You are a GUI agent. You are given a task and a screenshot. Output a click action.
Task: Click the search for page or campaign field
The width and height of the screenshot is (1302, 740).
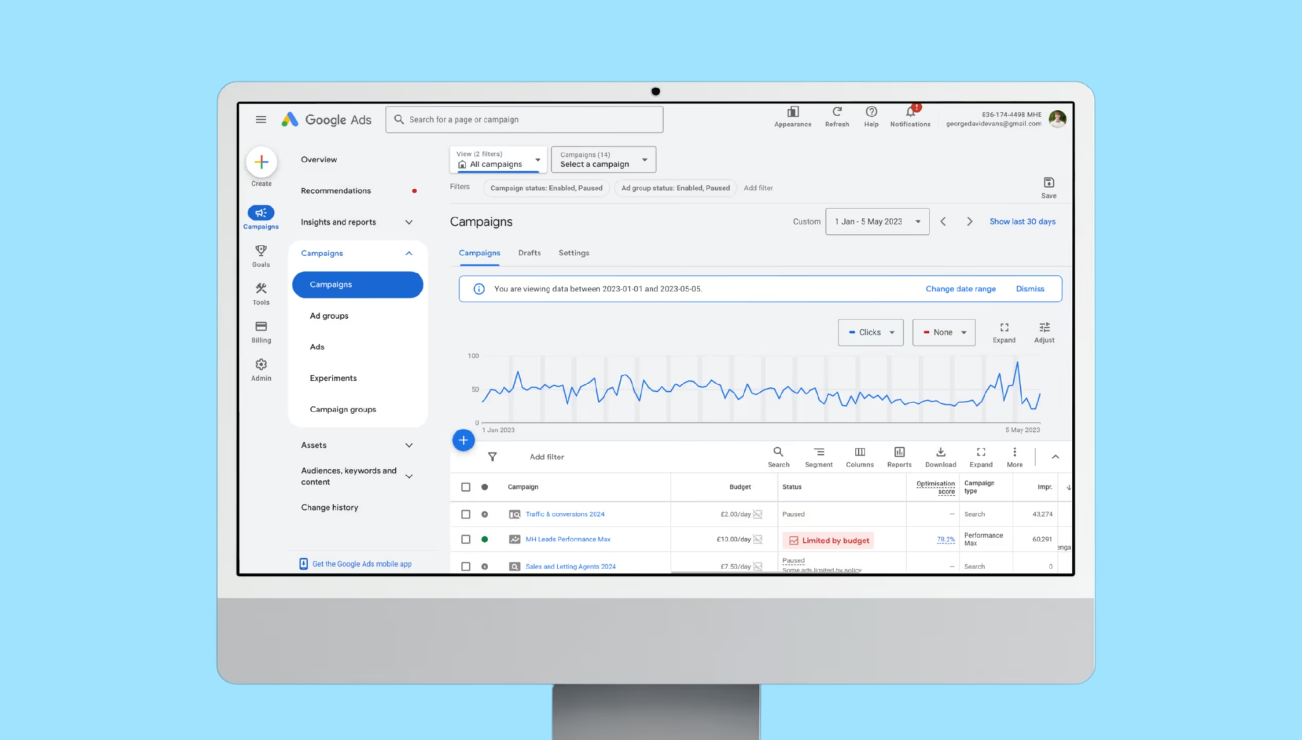coord(524,119)
